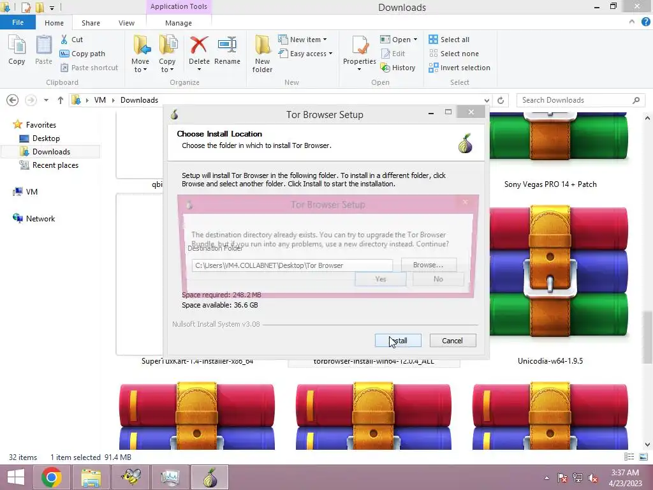Viewport: 653px width, 490px height.
Task: Select the Cut scissors command
Action: coord(71,40)
